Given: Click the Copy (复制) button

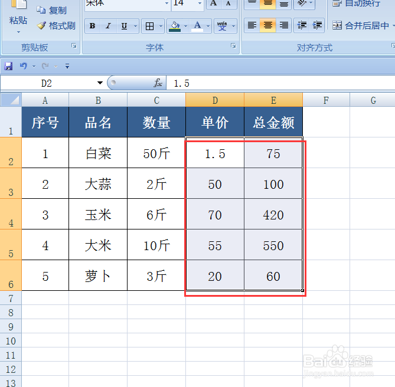Looking at the screenshot, I should tap(51, 10).
